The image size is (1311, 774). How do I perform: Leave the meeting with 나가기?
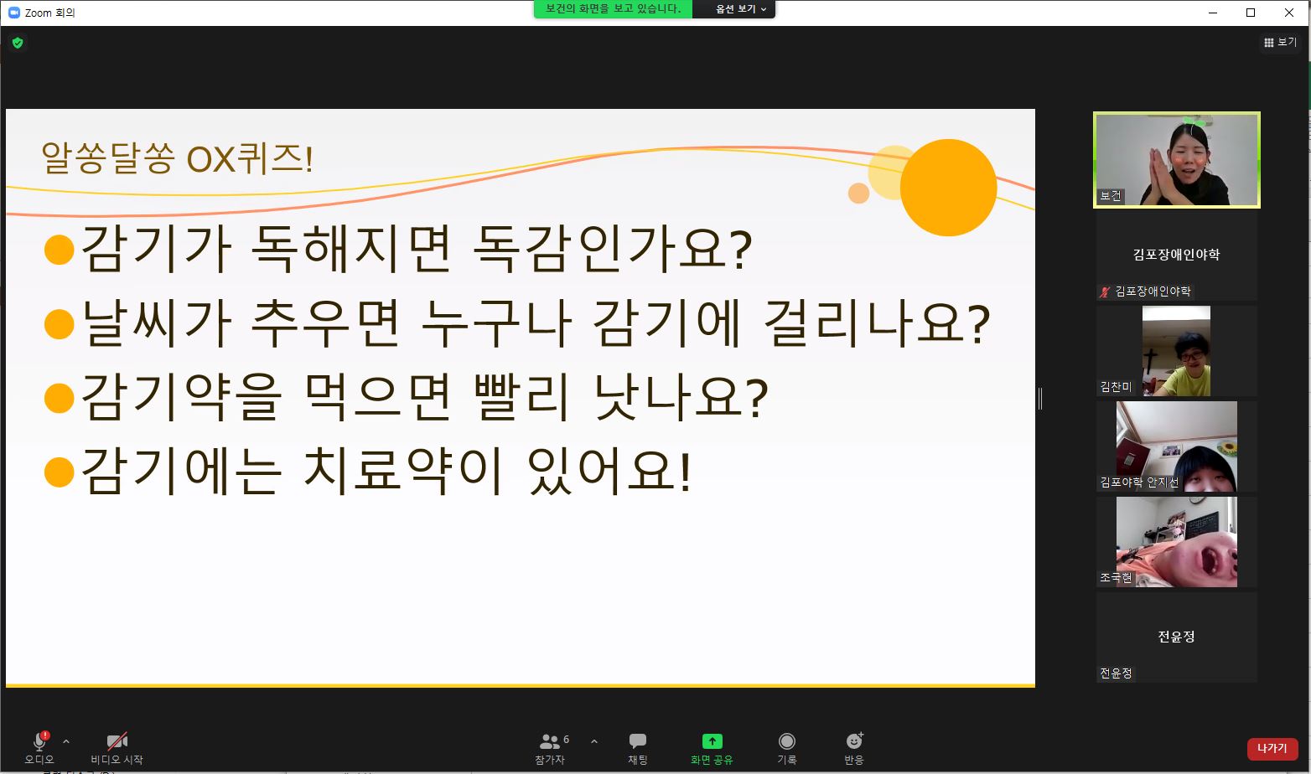(1272, 748)
